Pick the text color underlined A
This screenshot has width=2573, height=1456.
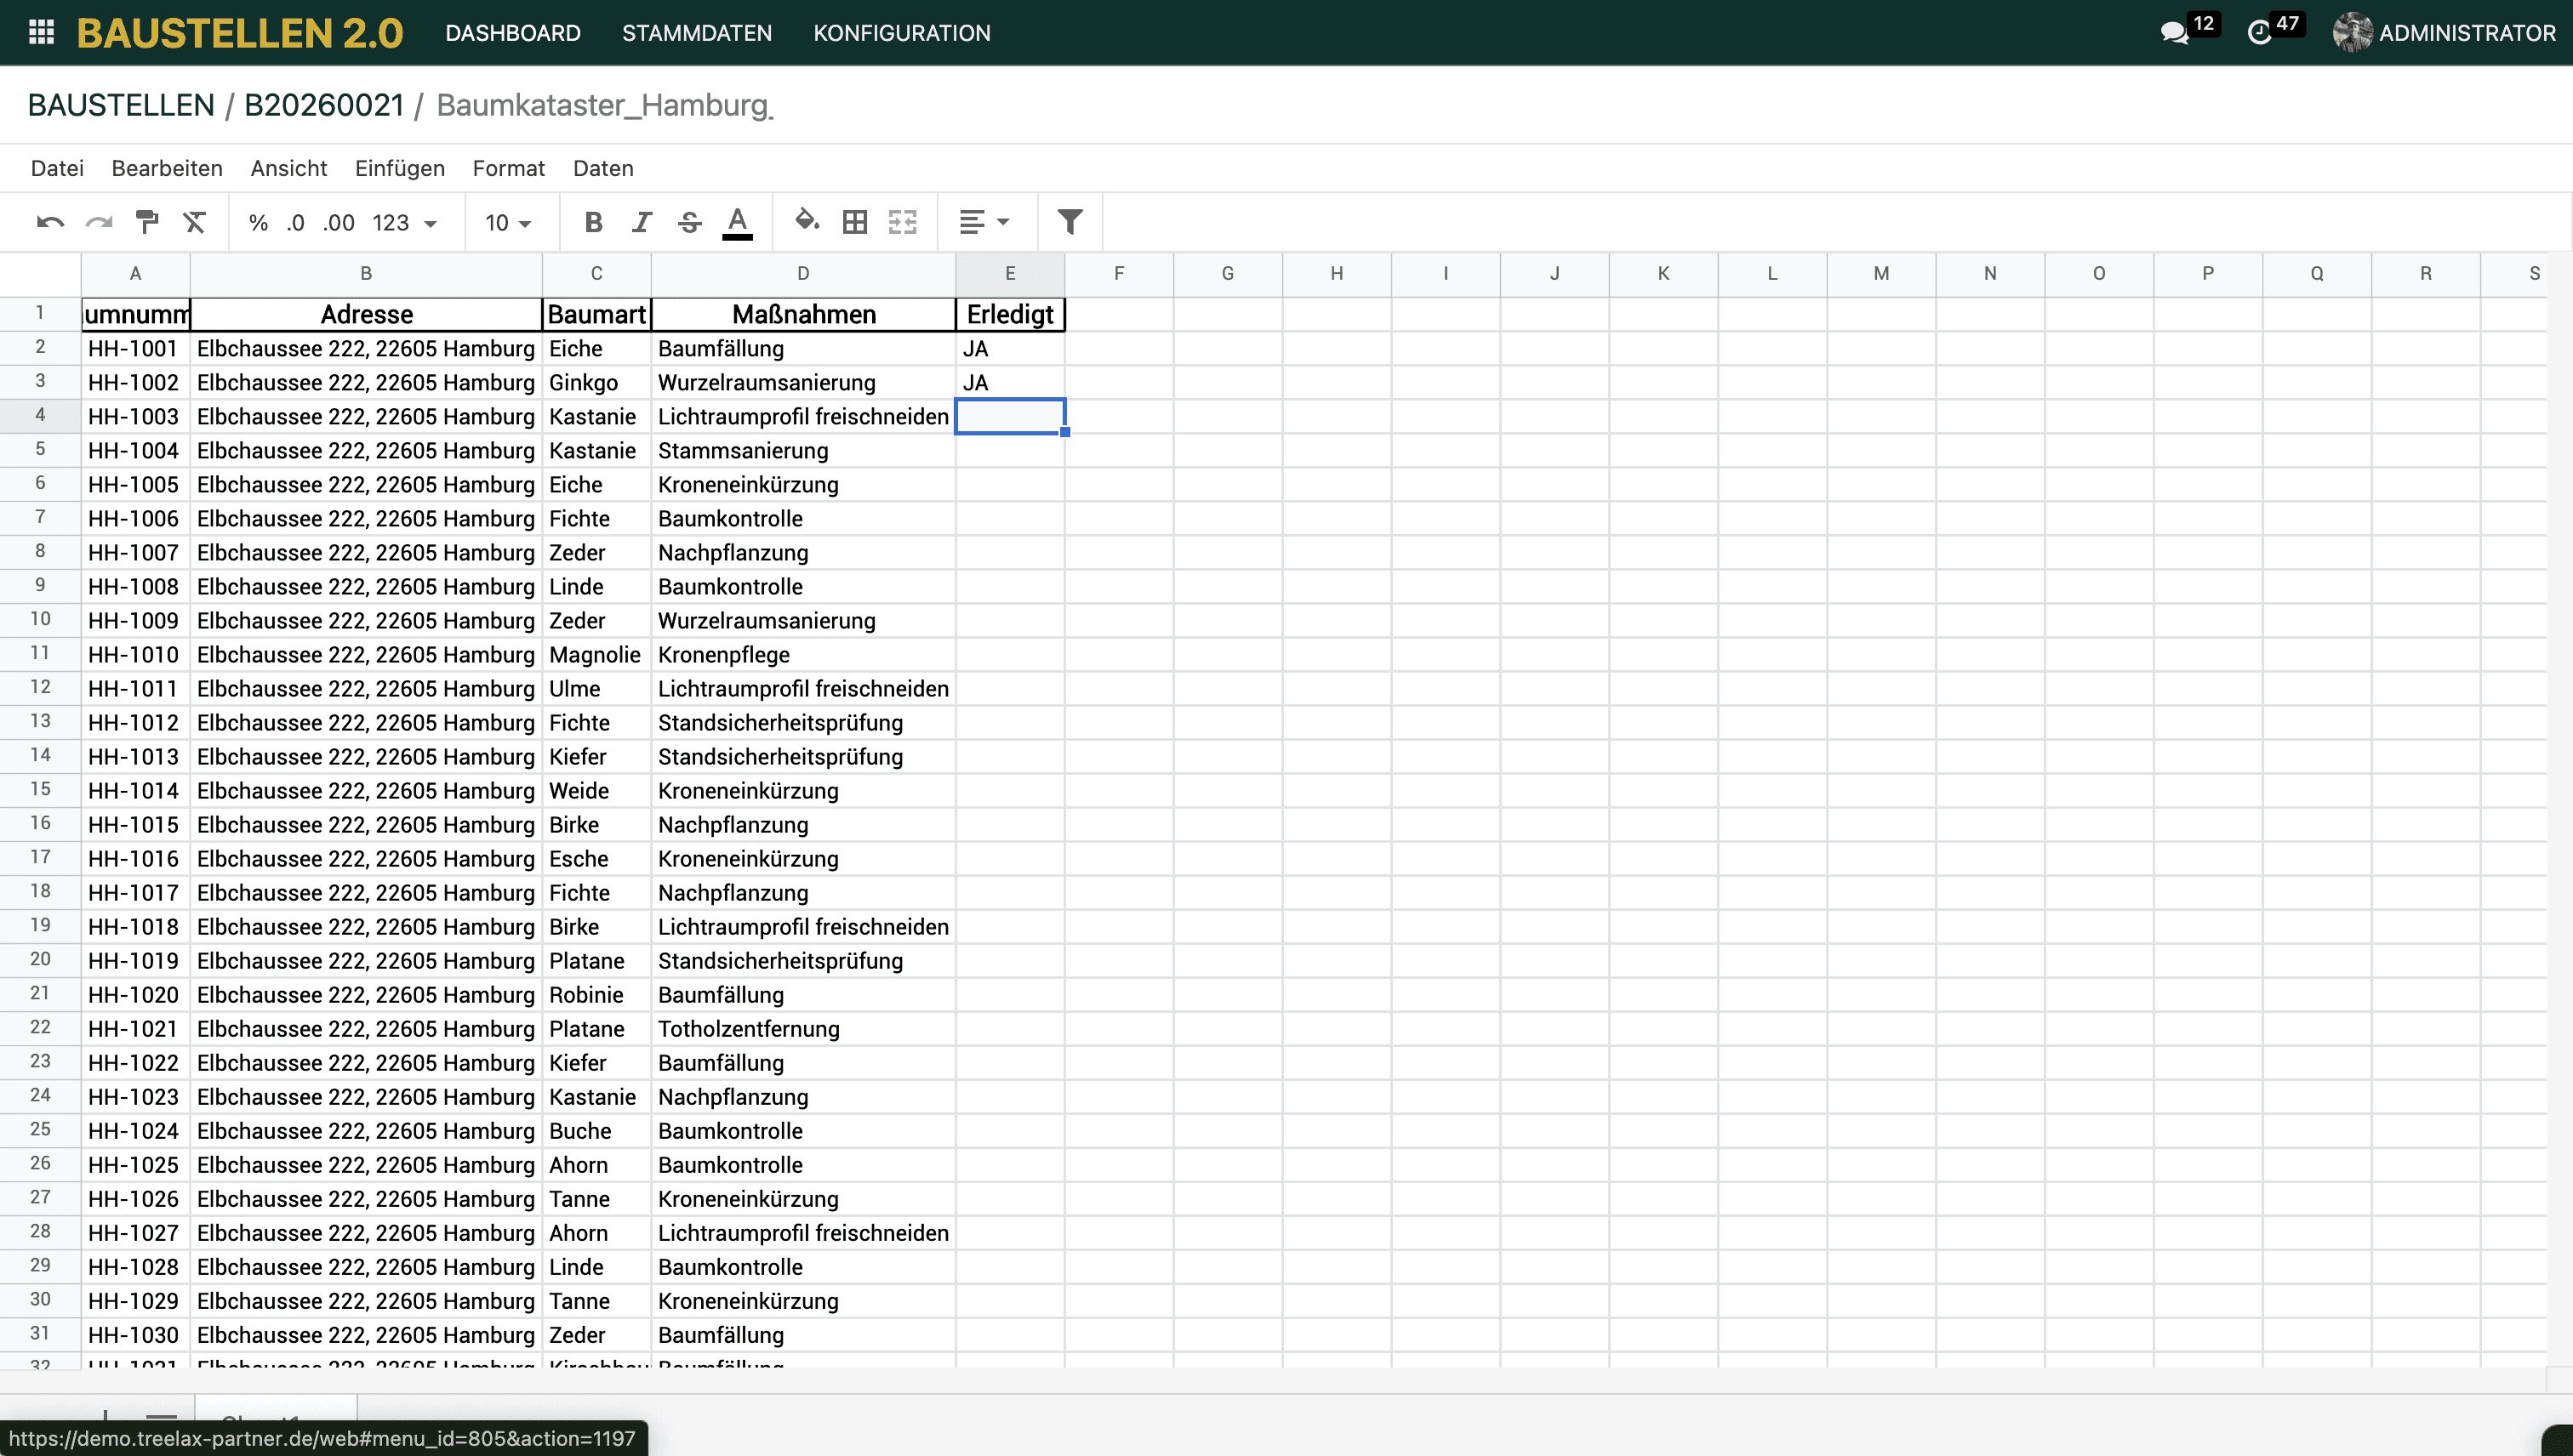pyautogui.click(x=738, y=222)
